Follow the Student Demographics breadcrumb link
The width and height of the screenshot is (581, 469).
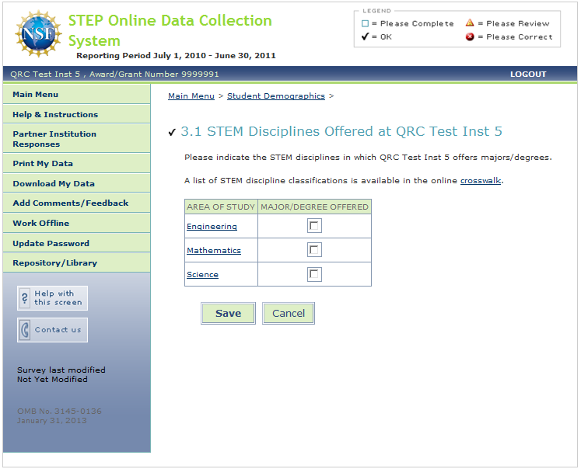pos(276,96)
